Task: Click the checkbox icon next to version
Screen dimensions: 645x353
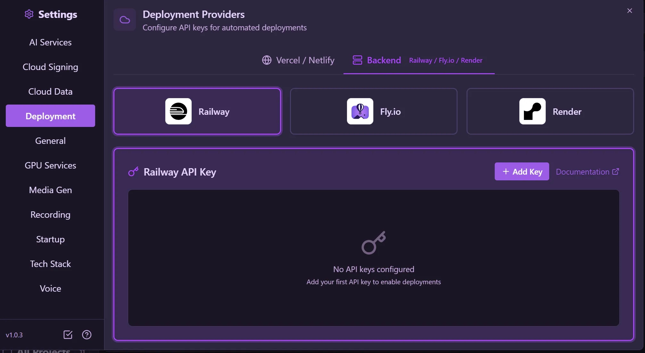Action: (x=68, y=335)
